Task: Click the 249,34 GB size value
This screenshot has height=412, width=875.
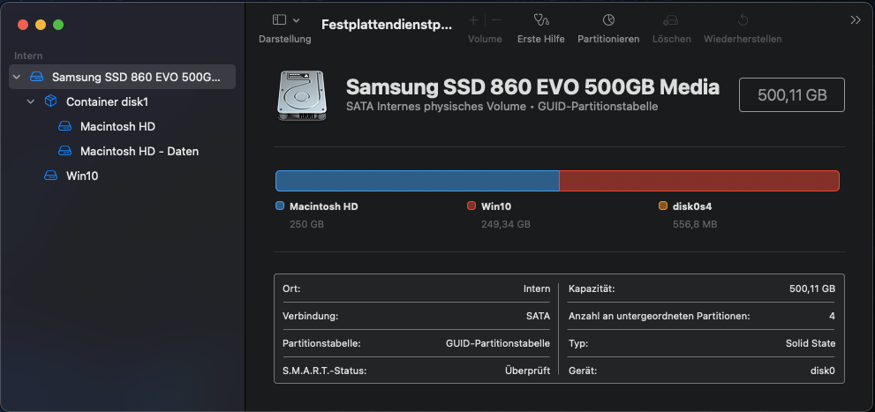Action: [506, 224]
